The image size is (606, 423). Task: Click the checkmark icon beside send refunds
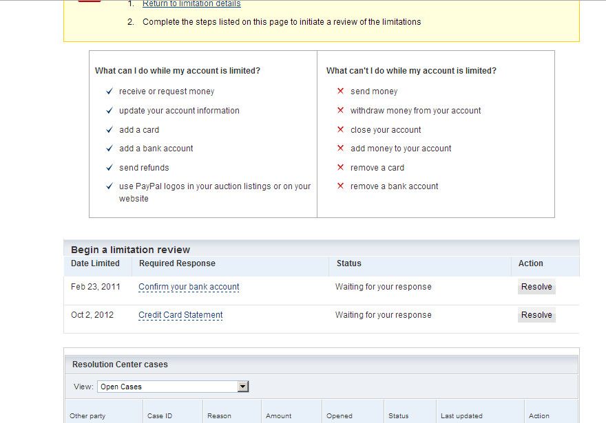click(x=109, y=168)
